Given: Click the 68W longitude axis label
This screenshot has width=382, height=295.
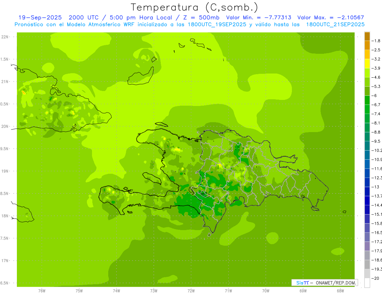Looking at the screenshot, I should (340, 291).
